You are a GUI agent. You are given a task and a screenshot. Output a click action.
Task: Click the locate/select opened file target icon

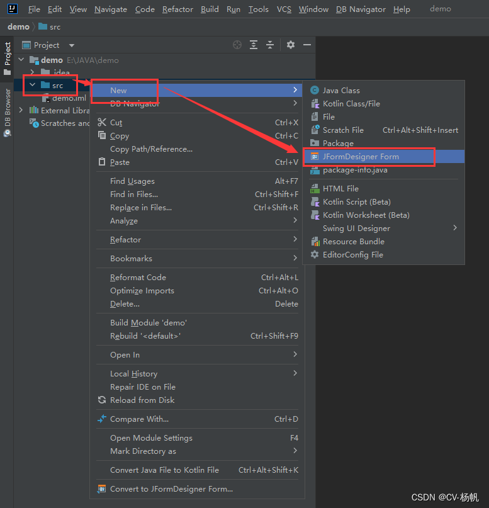click(237, 45)
